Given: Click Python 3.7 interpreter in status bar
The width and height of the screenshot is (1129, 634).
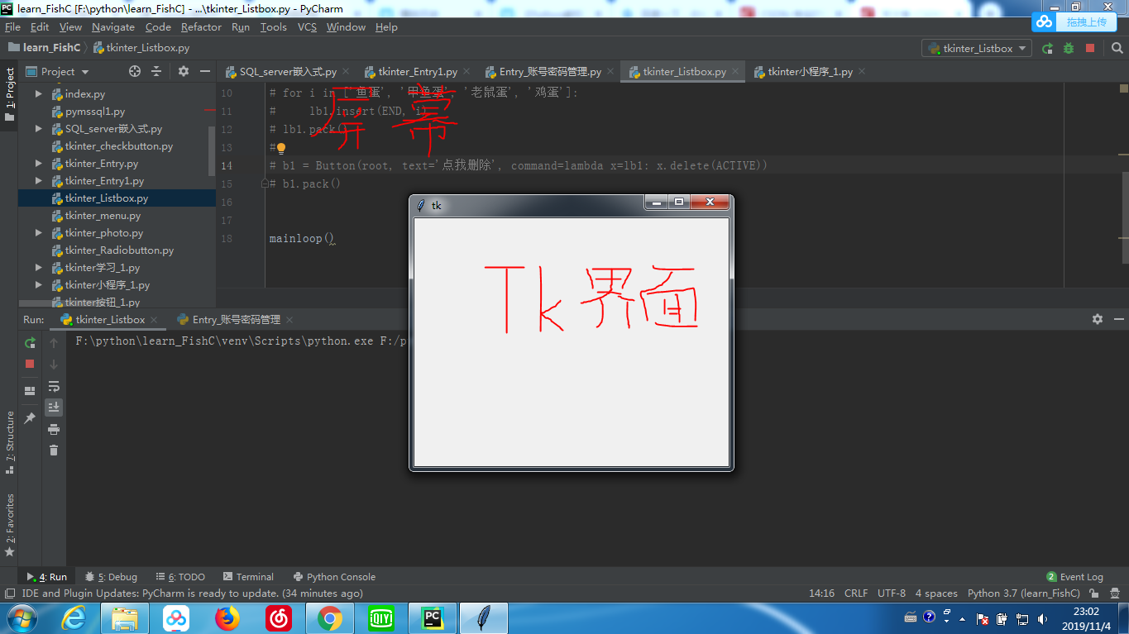Looking at the screenshot, I should [1023, 593].
